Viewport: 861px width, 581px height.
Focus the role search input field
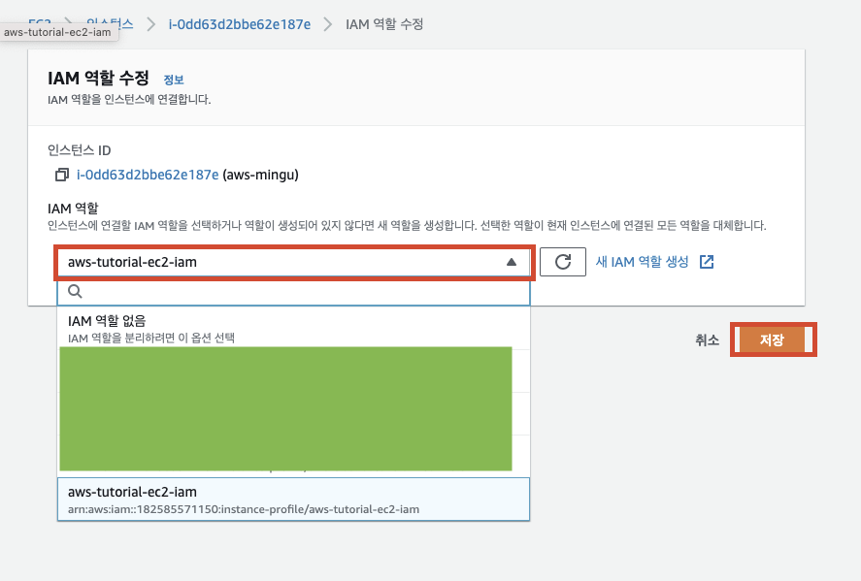pyautogui.click(x=294, y=291)
